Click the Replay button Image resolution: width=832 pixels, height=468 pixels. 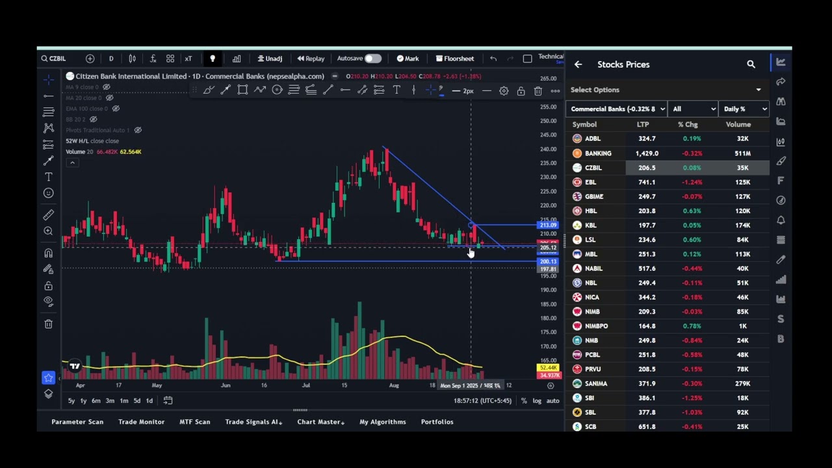pos(311,58)
